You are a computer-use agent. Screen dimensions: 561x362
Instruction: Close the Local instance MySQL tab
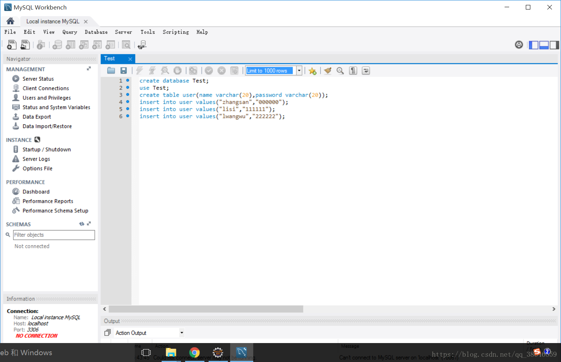coord(86,22)
